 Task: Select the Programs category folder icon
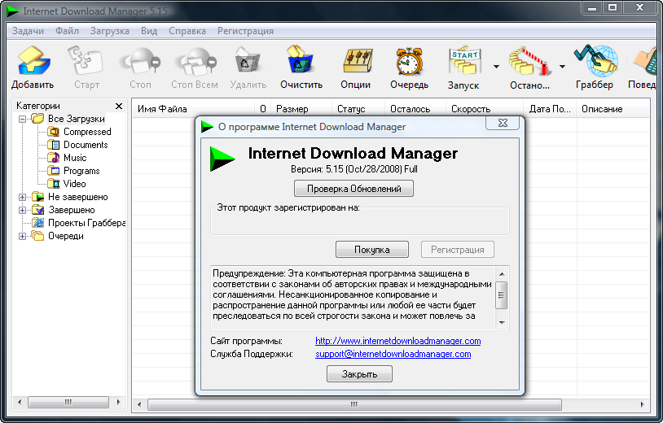(x=53, y=171)
